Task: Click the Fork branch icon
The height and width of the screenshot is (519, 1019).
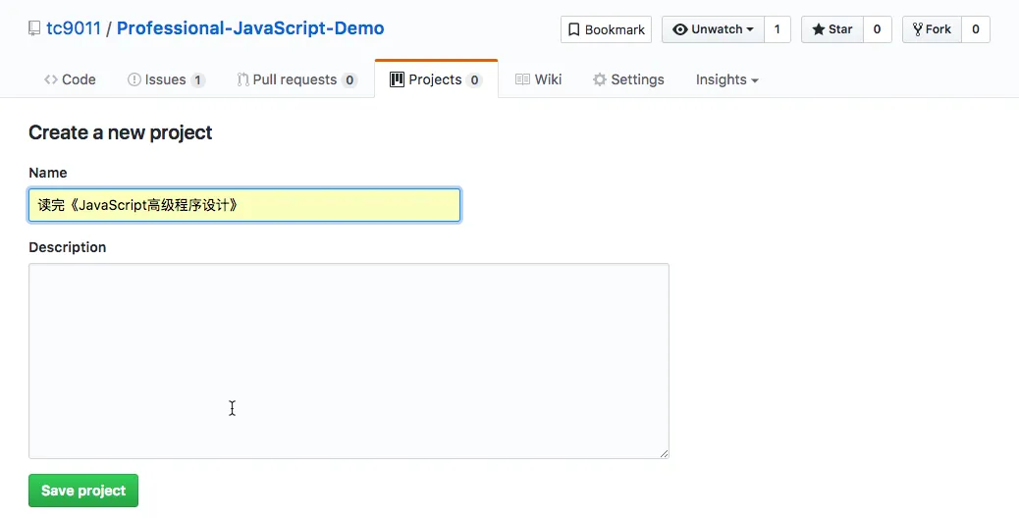Action: pyautogui.click(x=917, y=29)
